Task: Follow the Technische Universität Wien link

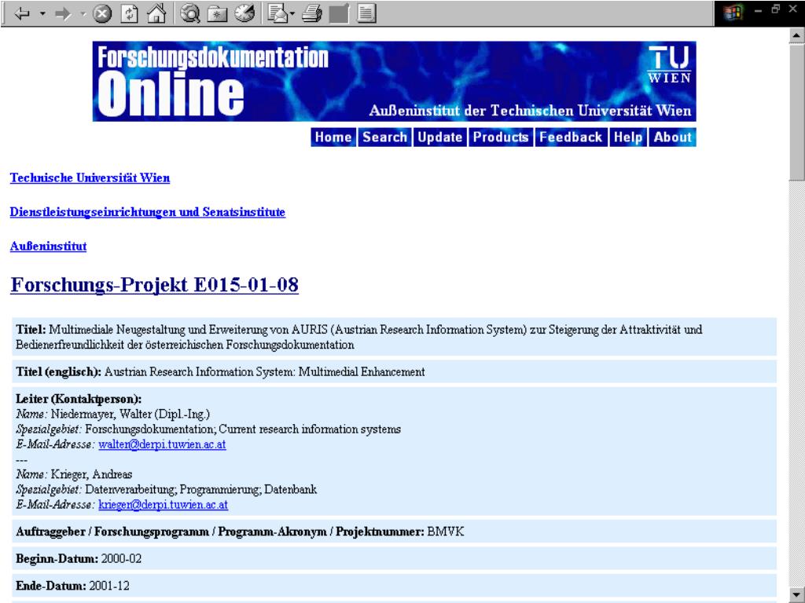Action: [x=90, y=178]
